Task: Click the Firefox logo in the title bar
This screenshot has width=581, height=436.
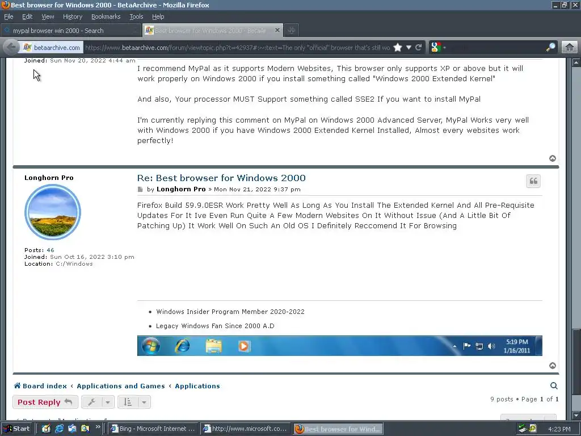Action: 6,5
